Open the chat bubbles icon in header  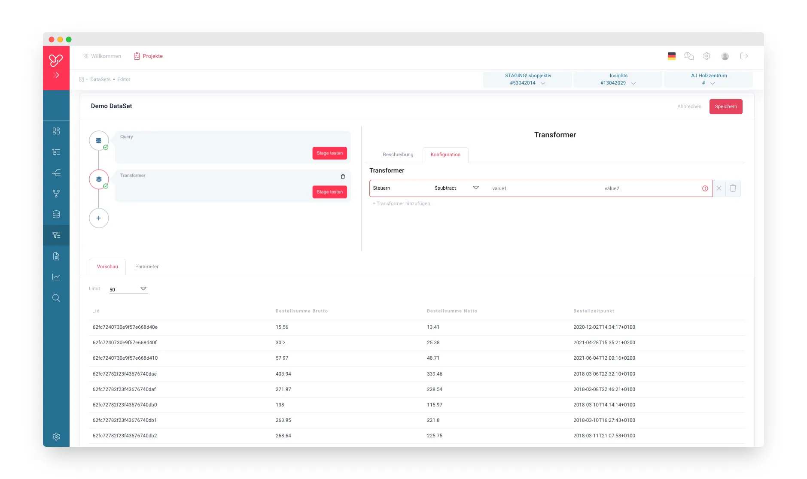689,56
